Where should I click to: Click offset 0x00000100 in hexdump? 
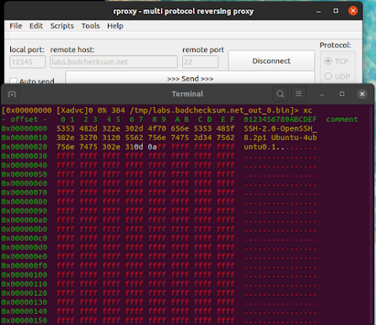[24, 275]
